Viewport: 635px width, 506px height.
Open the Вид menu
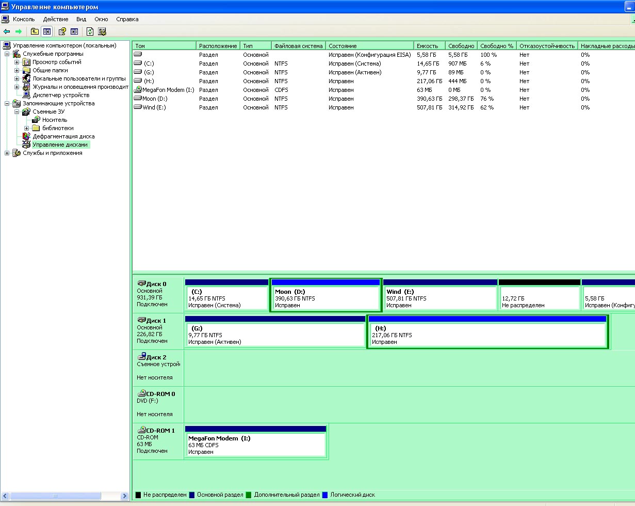pyautogui.click(x=81, y=19)
